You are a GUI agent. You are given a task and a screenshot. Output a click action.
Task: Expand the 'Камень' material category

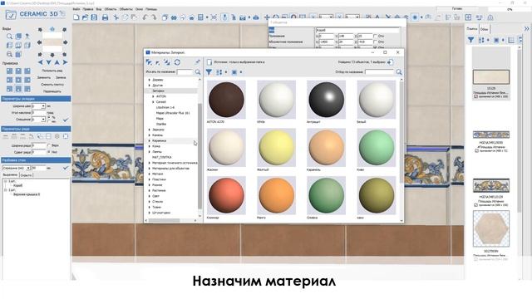[x=150, y=135]
